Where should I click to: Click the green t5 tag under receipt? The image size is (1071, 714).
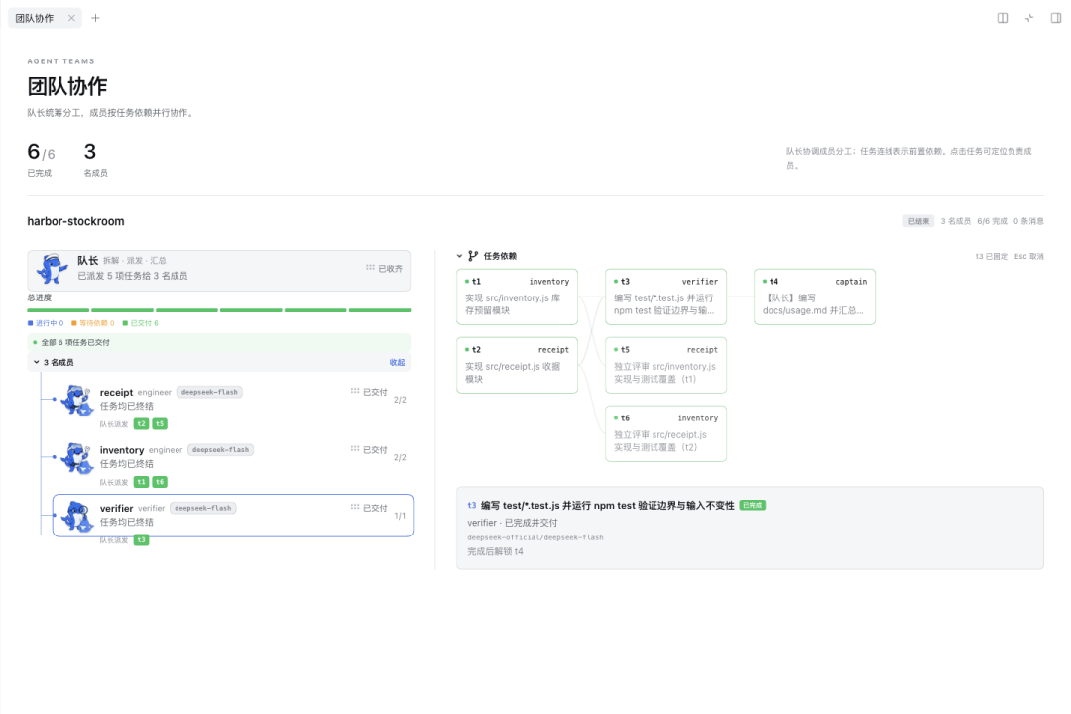click(159, 424)
